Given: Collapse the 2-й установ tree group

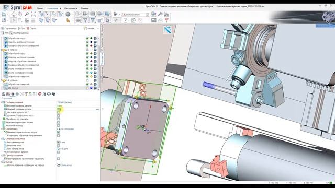Looking at the screenshot, I should (2, 50).
